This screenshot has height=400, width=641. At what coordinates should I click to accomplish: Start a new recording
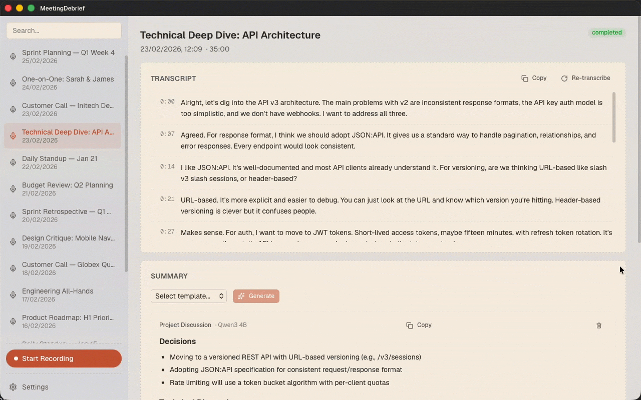(x=64, y=358)
